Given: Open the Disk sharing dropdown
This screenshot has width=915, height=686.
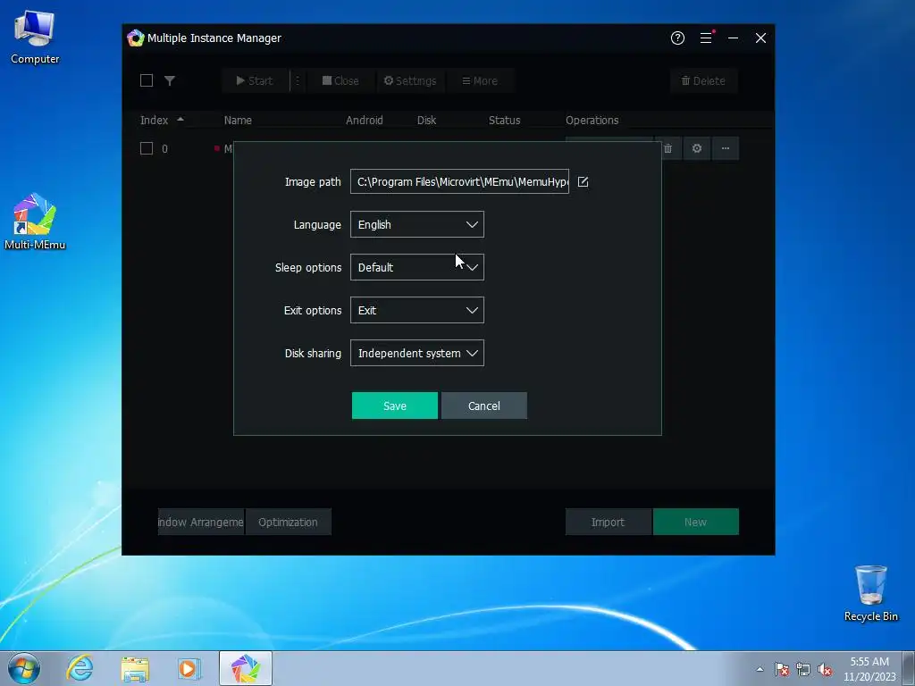Looking at the screenshot, I should tap(417, 353).
